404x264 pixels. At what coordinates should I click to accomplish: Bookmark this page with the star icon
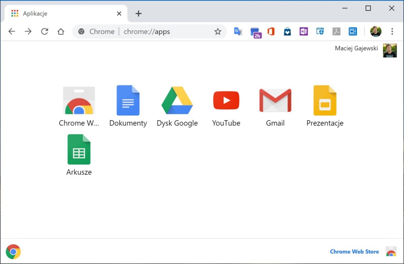pyautogui.click(x=218, y=31)
